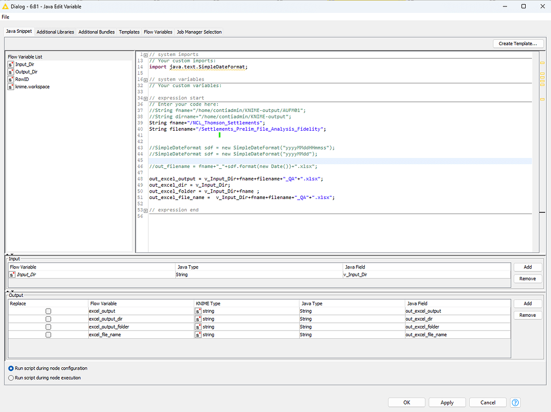
Task: Click the string icon beside knime.workspace variable
Action: click(11, 87)
